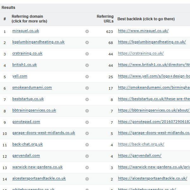Click the british1.co.uk domain link
This screenshot has width=190, height=190.
pyautogui.click(x=25, y=65)
